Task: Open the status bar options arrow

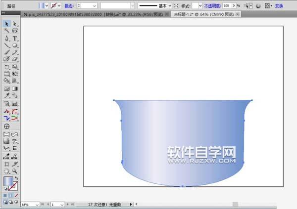Action: (131, 204)
